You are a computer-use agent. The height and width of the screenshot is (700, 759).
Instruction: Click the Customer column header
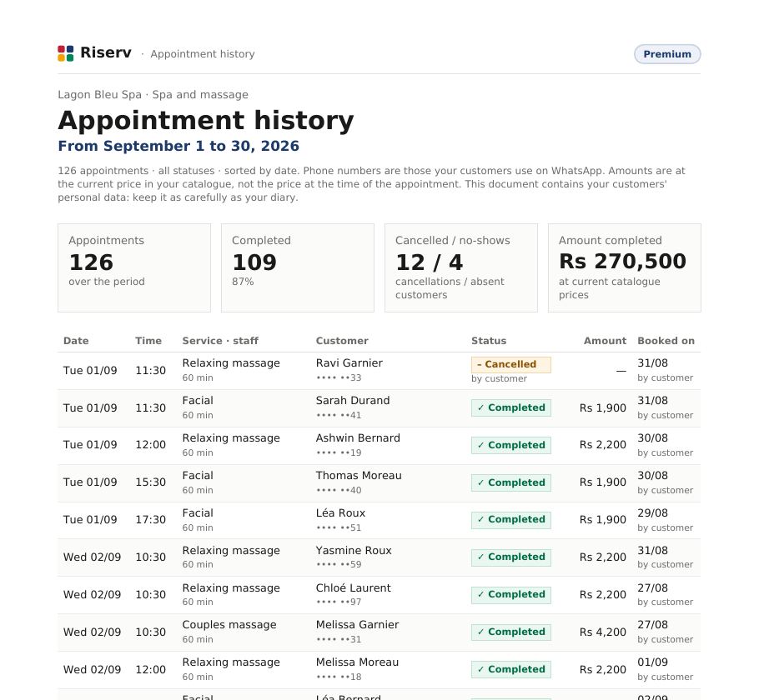tap(342, 341)
